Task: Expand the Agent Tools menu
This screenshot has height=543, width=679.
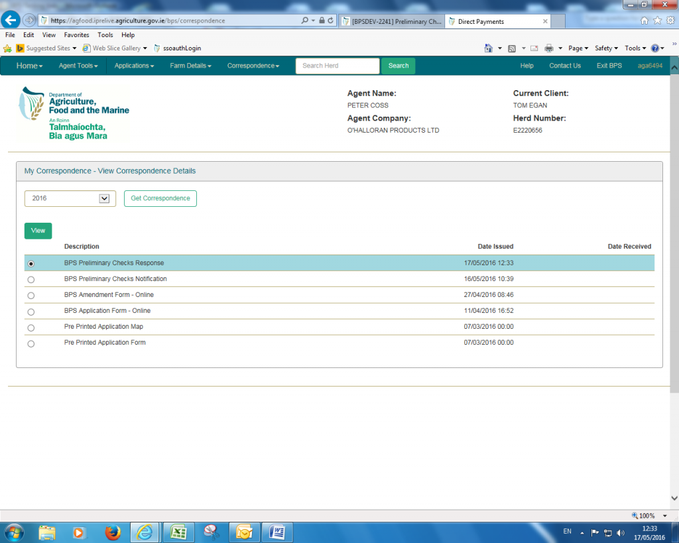Action: point(78,66)
